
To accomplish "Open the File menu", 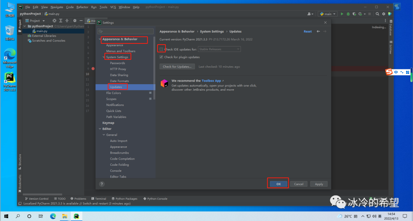I will click(28, 7).
